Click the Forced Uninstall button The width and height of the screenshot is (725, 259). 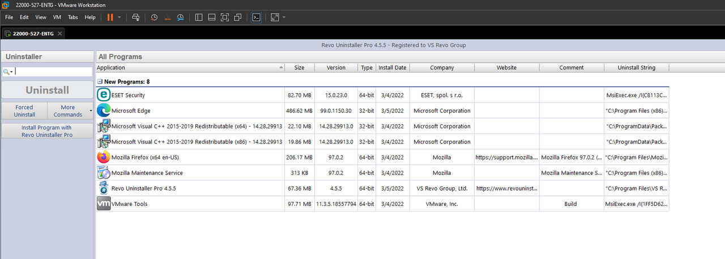(x=24, y=110)
